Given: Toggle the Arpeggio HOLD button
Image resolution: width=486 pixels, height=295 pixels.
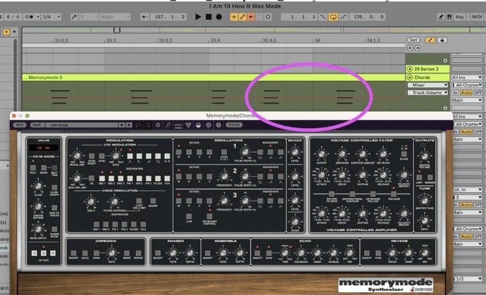Looking at the screenshot, I should tap(85, 253).
